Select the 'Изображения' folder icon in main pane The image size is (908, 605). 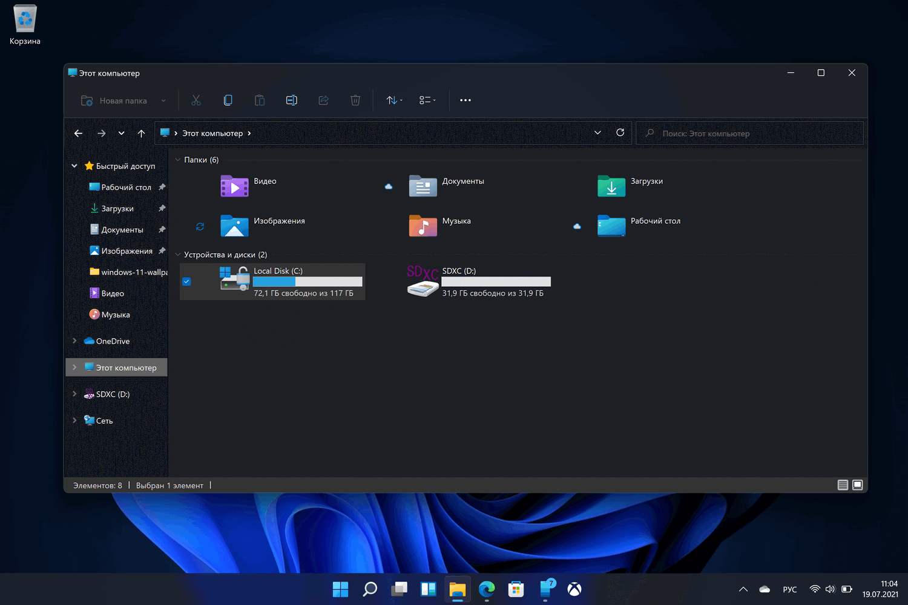(234, 226)
